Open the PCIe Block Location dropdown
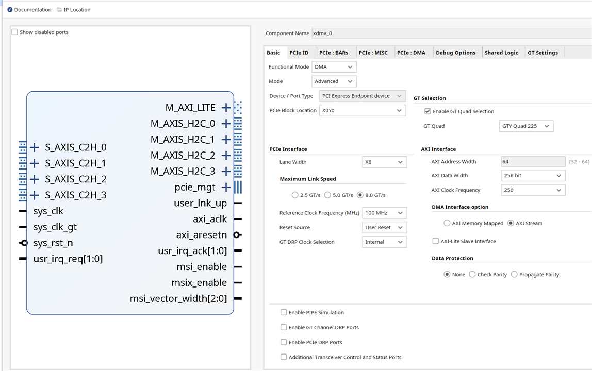 click(x=363, y=111)
